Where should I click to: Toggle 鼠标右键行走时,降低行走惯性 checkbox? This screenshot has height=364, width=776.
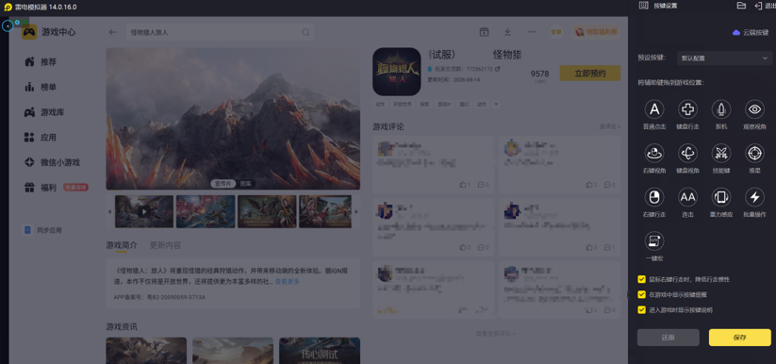(x=641, y=279)
